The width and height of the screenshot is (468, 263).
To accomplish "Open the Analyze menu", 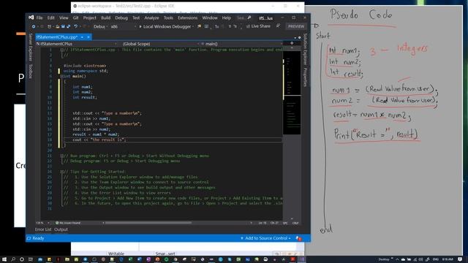I will [x=151, y=18].
